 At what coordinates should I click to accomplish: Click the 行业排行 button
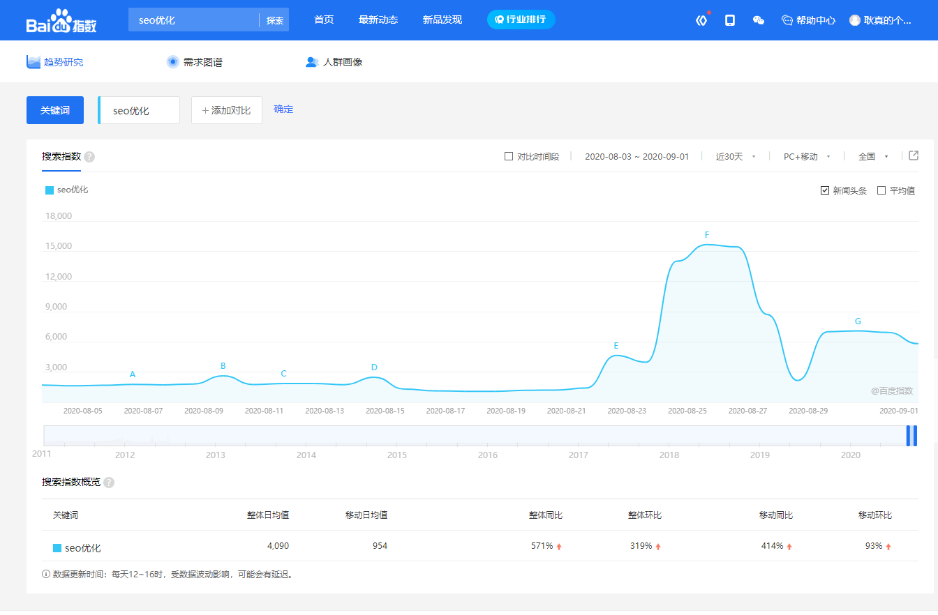coord(521,20)
